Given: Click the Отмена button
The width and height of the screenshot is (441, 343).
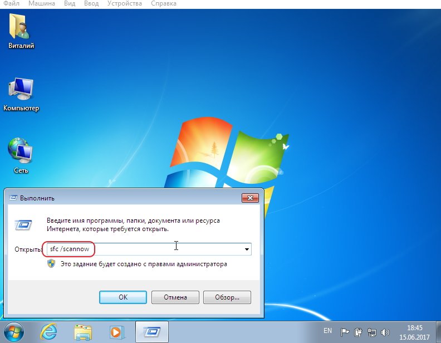Looking at the screenshot, I should [175, 297].
